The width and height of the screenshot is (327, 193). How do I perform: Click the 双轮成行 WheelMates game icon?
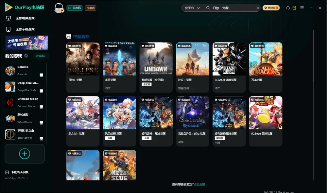coord(10,119)
